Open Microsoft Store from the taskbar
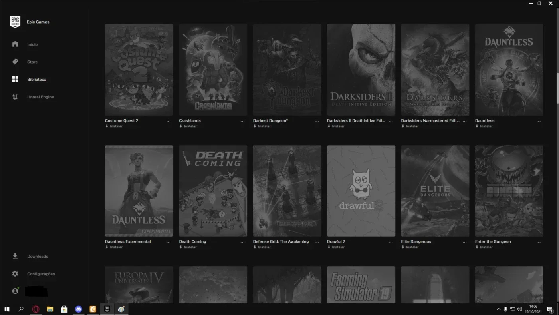The height and width of the screenshot is (315, 559). point(64,309)
